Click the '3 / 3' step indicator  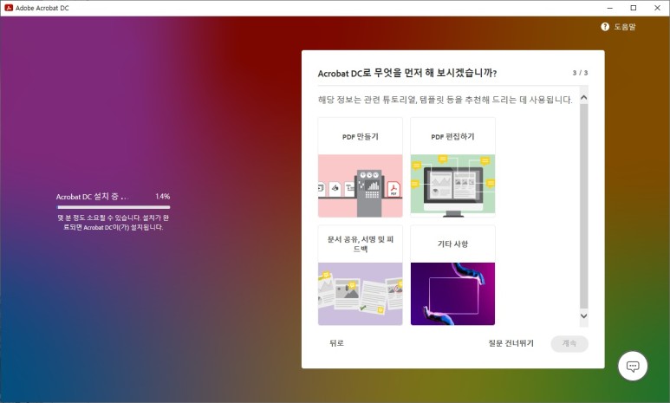tap(580, 73)
